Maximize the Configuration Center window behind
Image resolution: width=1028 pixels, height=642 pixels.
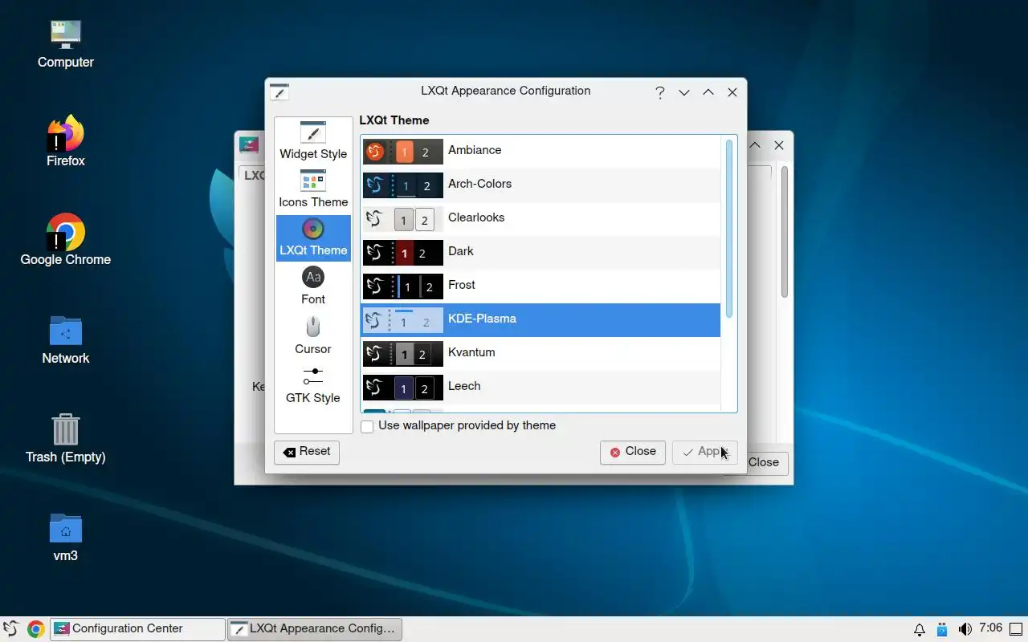(755, 145)
